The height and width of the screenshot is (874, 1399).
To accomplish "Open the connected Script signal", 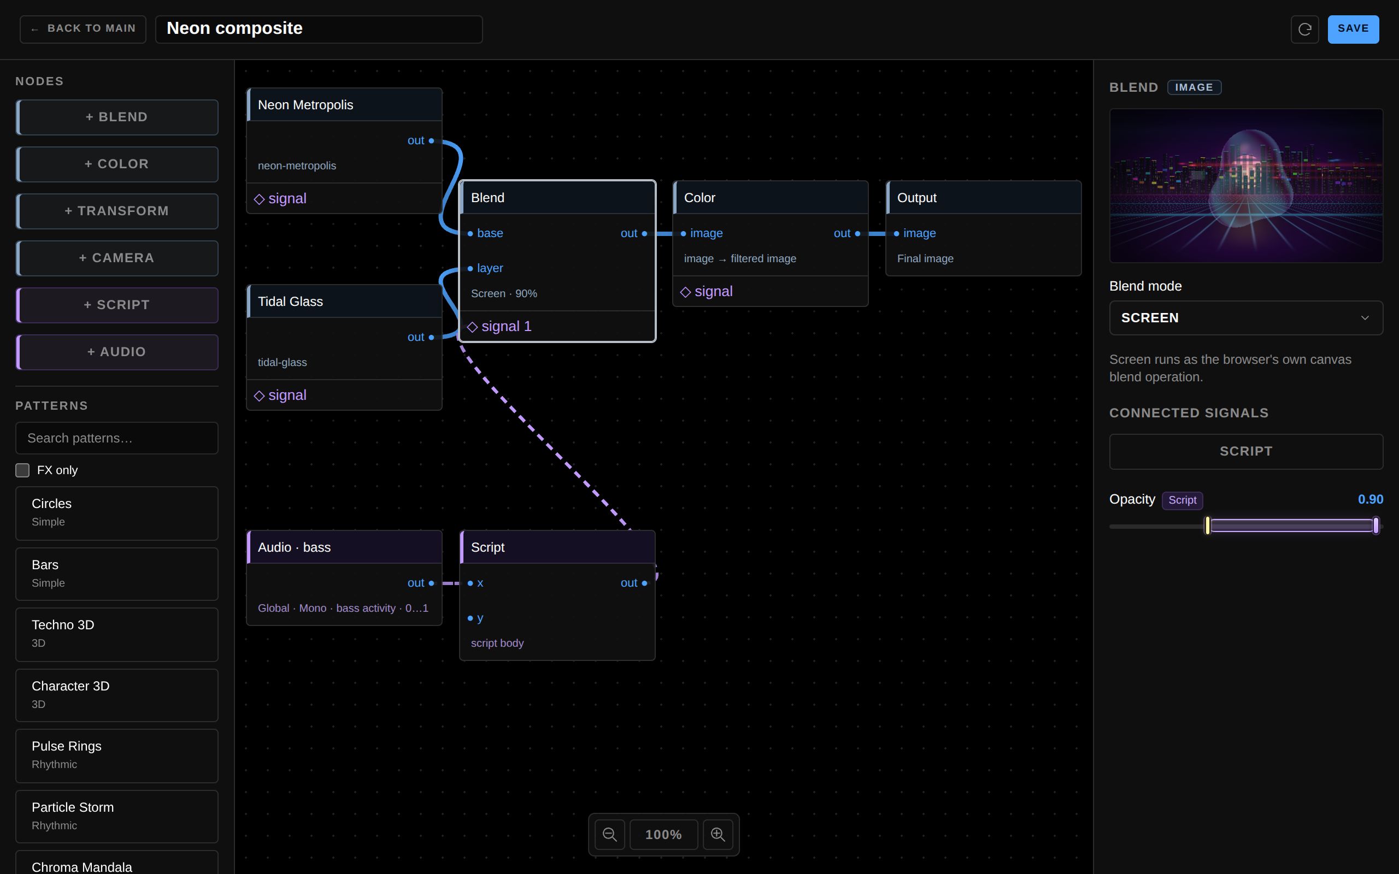I will [1246, 451].
